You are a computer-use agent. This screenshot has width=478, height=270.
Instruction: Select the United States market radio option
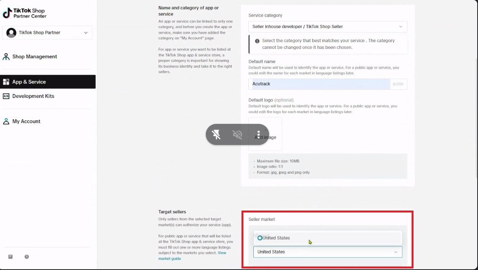260,238
